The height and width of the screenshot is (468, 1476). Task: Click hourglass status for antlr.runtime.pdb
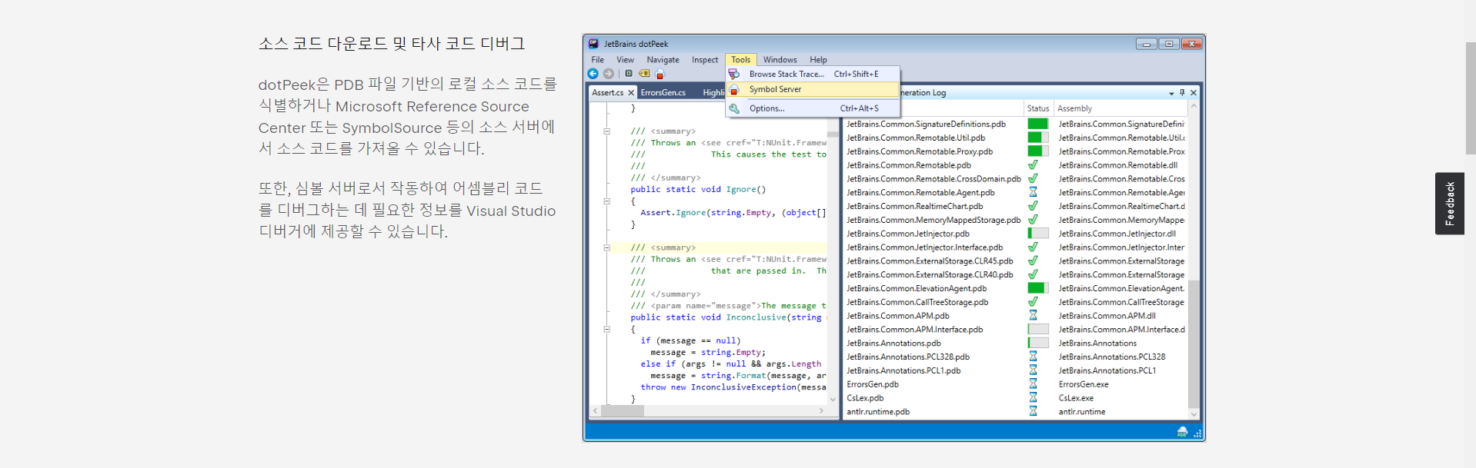click(1033, 412)
